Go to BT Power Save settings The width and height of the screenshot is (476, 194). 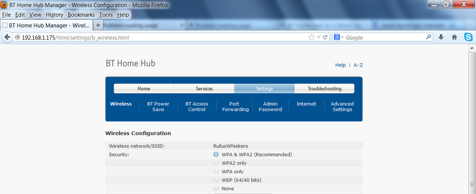tap(158, 107)
